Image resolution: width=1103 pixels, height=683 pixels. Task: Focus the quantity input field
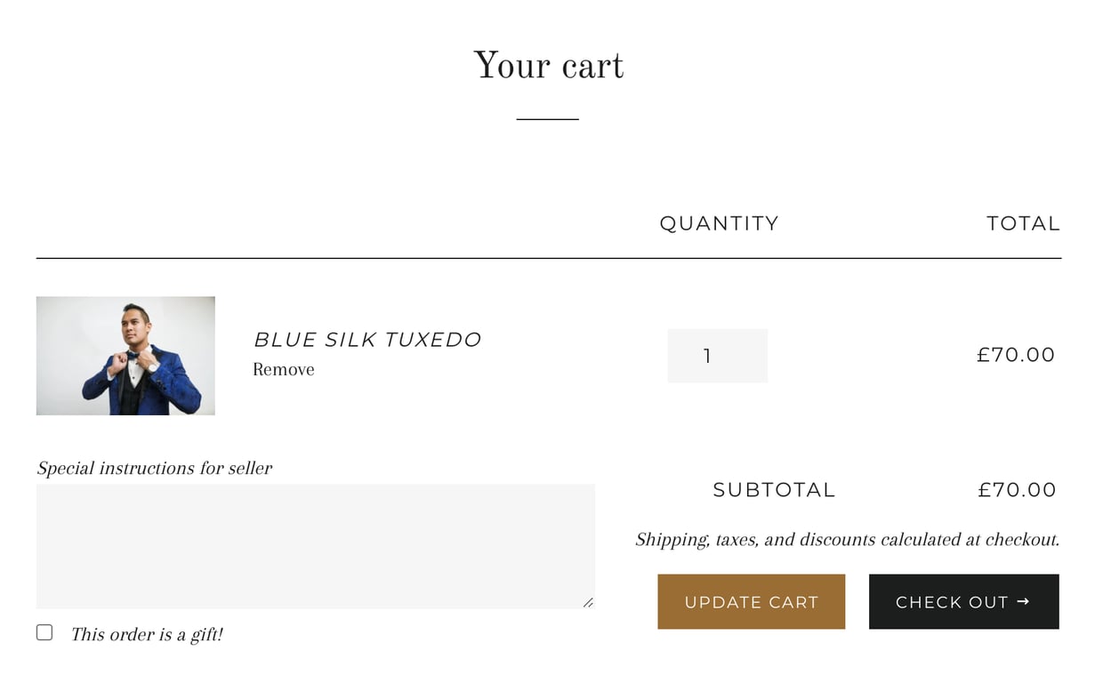click(717, 356)
